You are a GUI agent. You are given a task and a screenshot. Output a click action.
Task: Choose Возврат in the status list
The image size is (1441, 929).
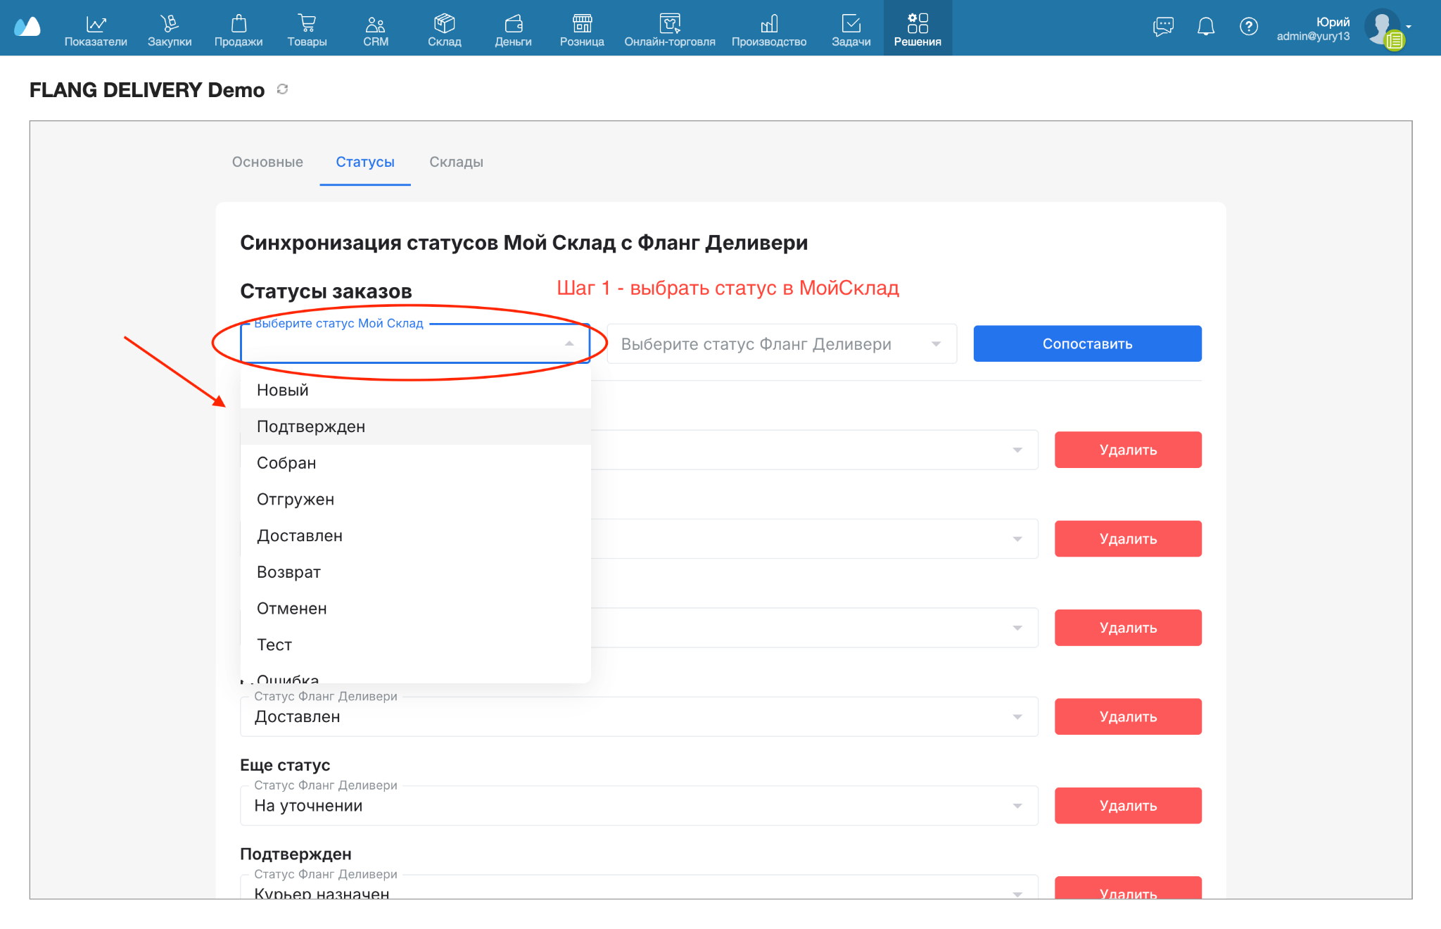click(415, 572)
